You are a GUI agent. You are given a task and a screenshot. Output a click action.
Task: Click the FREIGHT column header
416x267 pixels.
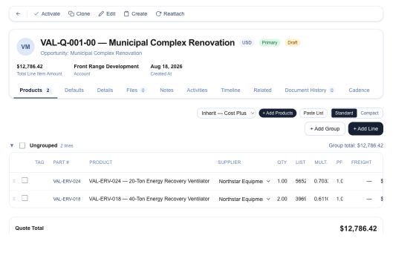click(x=361, y=162)
